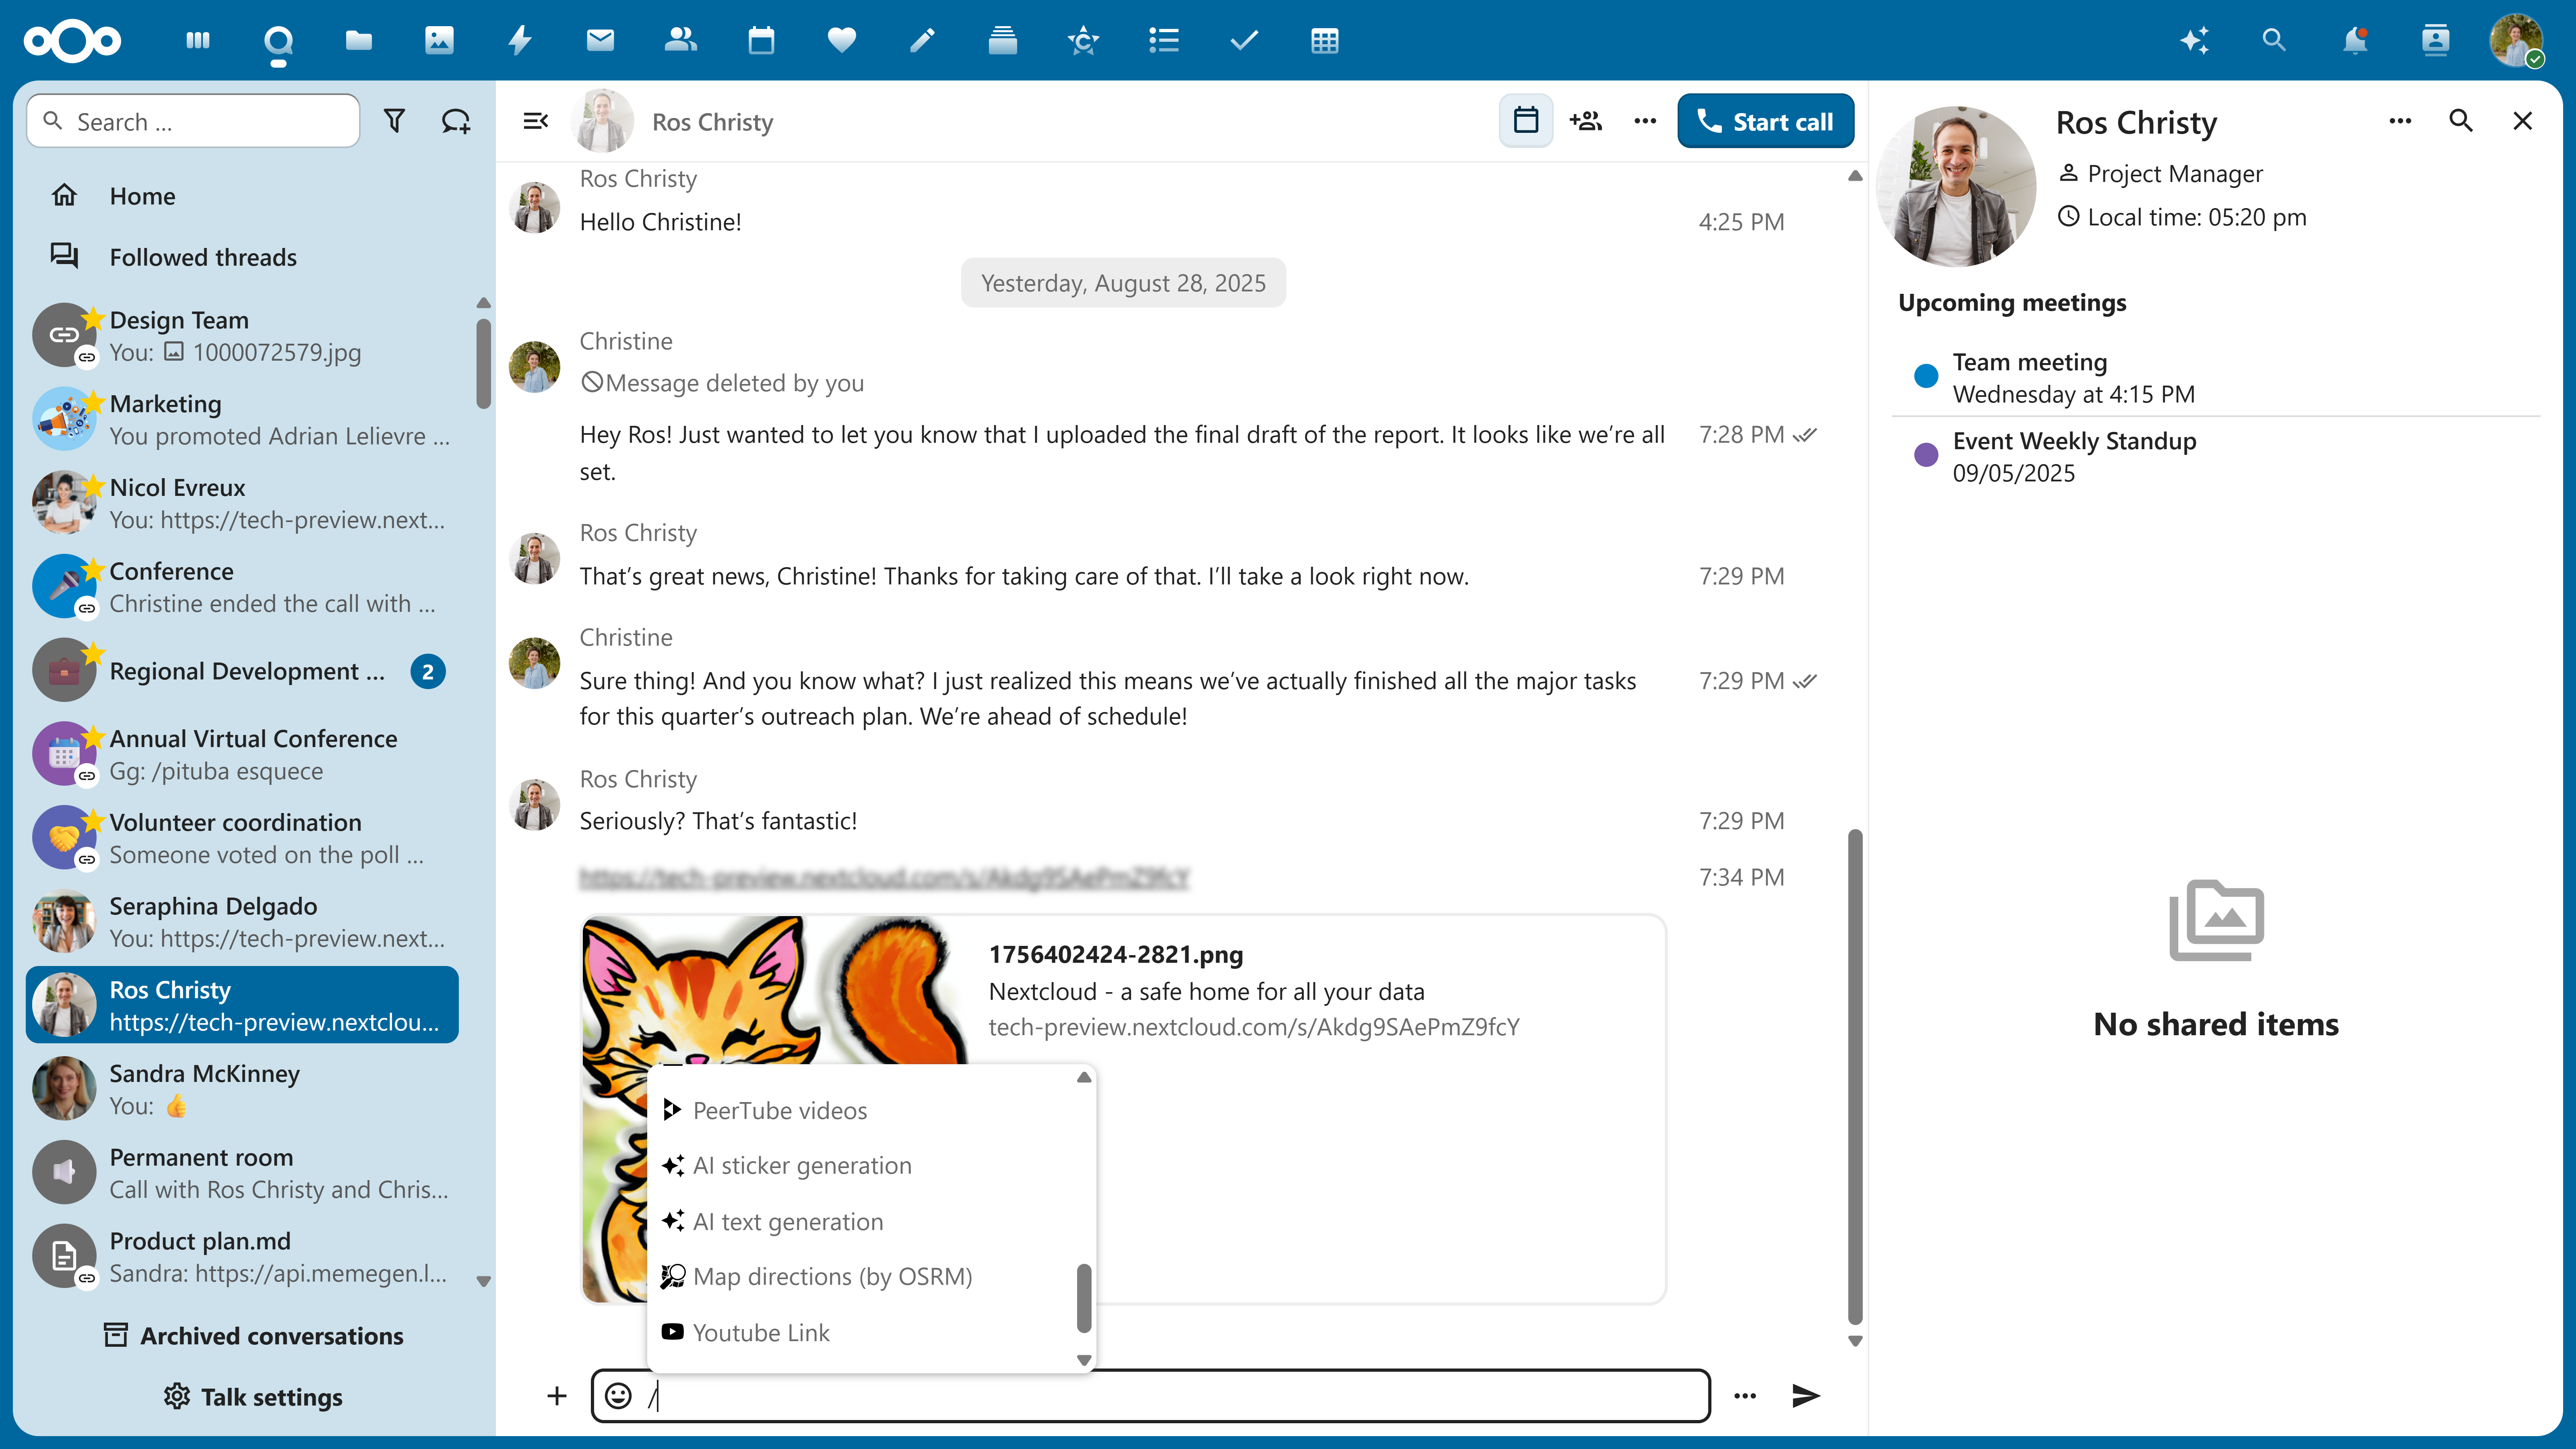Open more message options next to send
This screenshot has width=2576, height=1449.
(1745, 1396)
